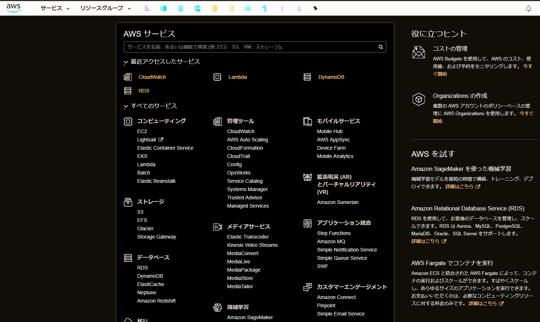The image size is (540, 322).
Task: Click the RDS icon under recent services
Action: 128,91
